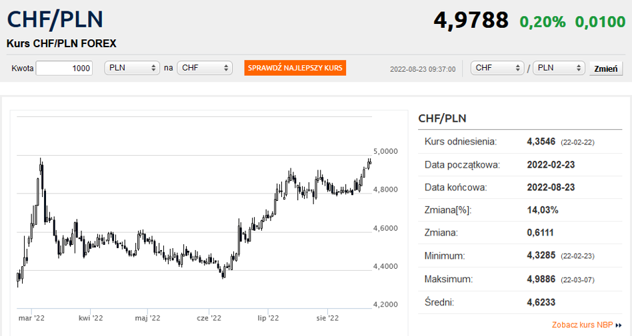Click the Kwota amount input field
Image resolution: width=632 pixels, height=336 pixels.
pyautogui.click(x=64, y=68)
